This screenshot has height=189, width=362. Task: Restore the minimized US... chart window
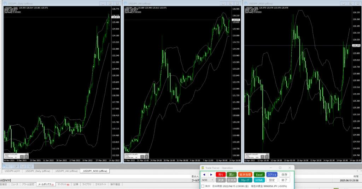pos(16,166)
